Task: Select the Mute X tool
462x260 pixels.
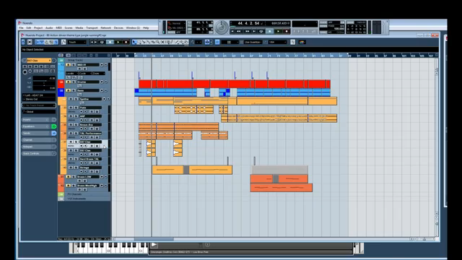Action: [x=162, y=42]
